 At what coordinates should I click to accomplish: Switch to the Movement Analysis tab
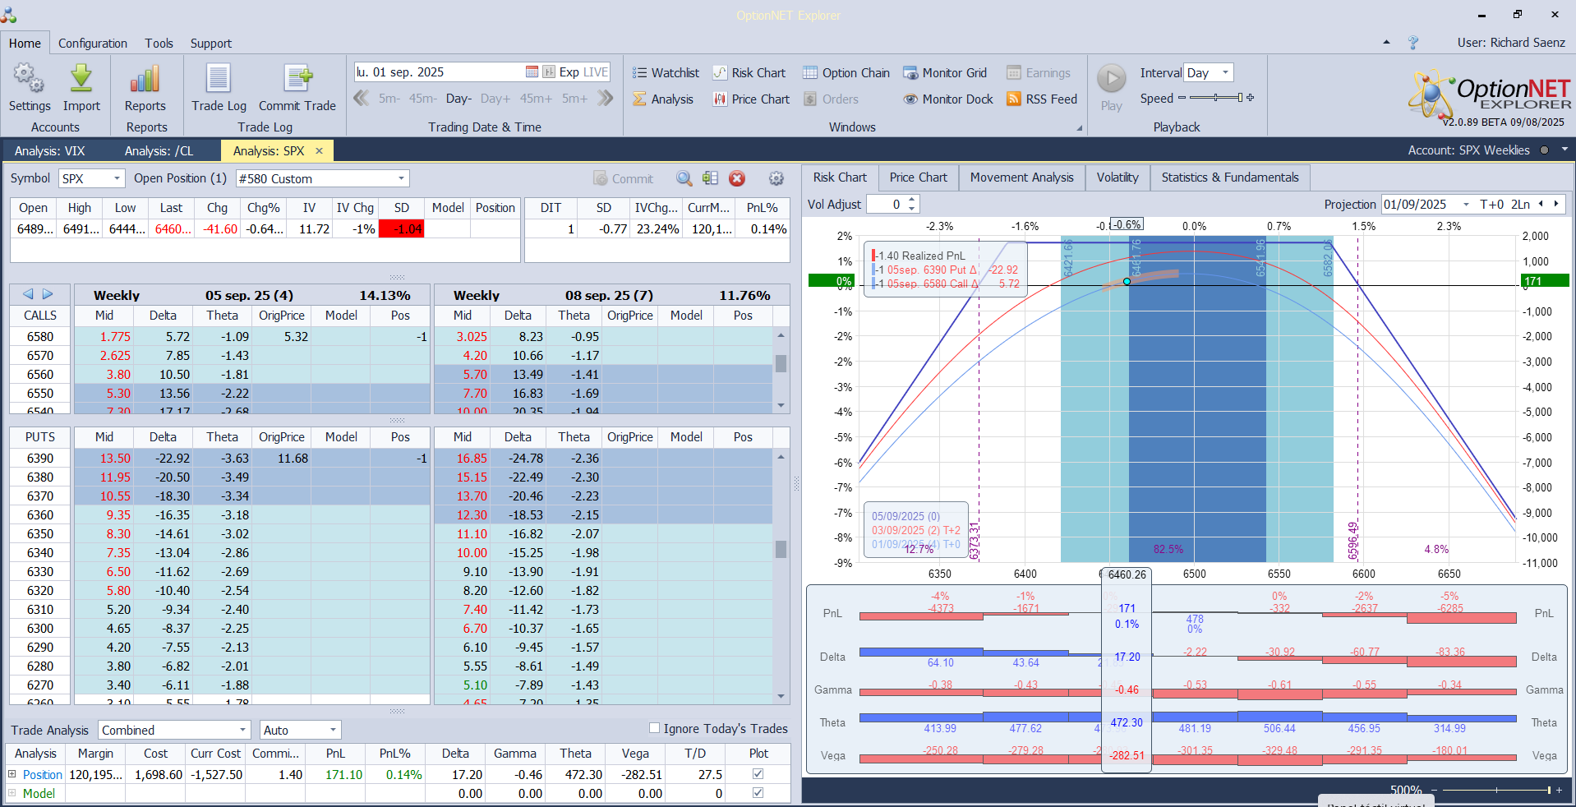pyautogui.click(x=1021, y=178)
